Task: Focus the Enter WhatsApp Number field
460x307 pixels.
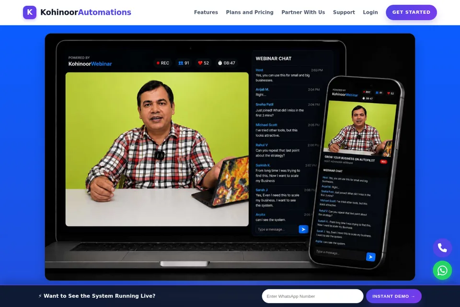Action: (x=312, y=296)
